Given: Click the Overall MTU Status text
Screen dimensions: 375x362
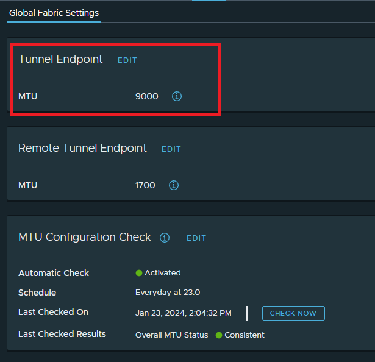Looking at the screenshot, I should 171,335.
